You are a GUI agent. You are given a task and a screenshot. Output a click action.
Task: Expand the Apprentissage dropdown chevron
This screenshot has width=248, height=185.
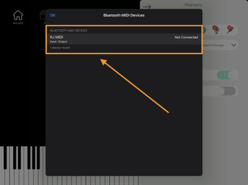click(x=234, y=45)
